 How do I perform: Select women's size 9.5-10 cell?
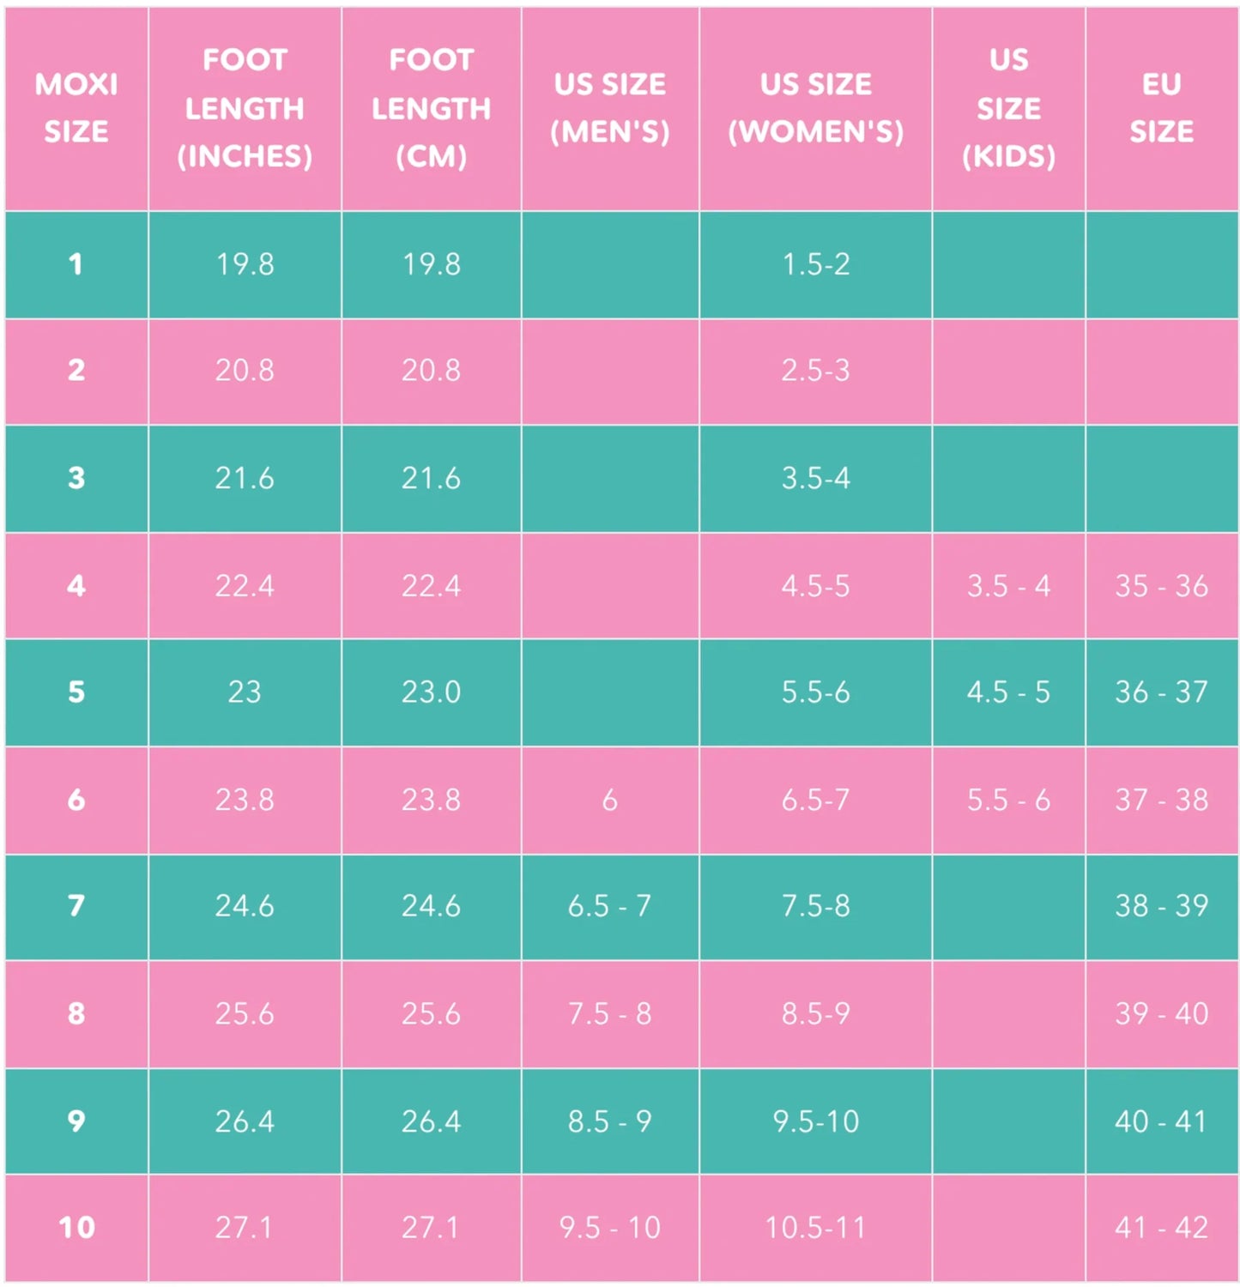815,1121
